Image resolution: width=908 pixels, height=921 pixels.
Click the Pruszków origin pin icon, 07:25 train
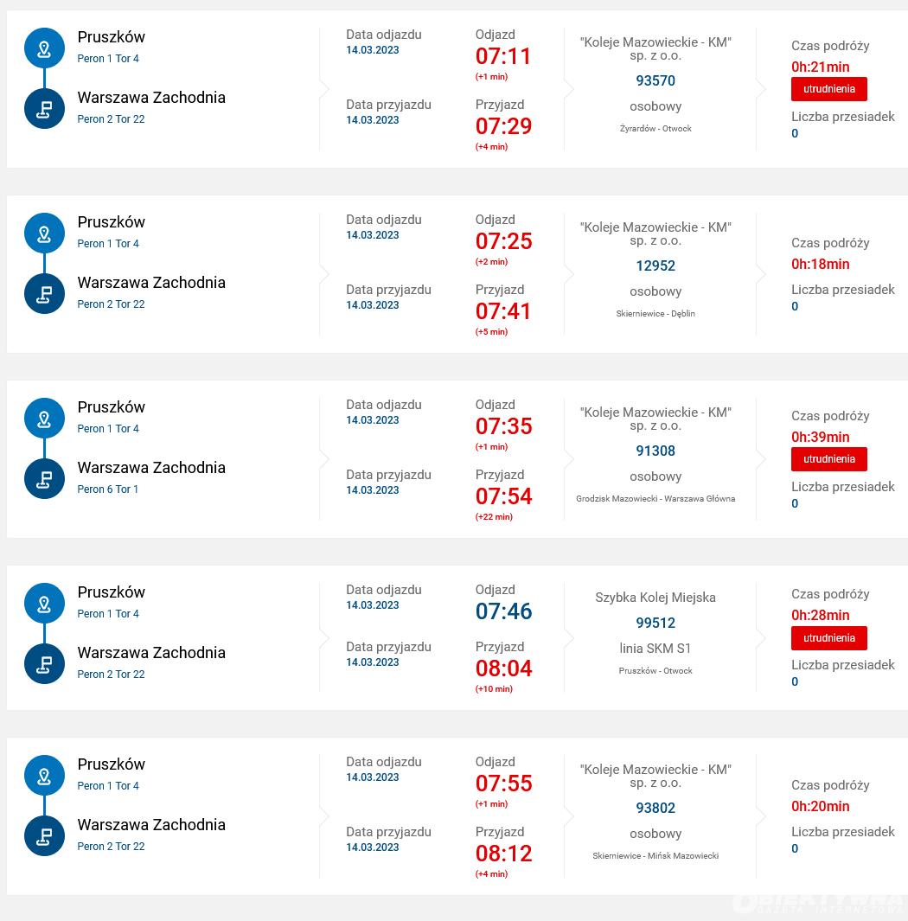click(x=45, y=233)
